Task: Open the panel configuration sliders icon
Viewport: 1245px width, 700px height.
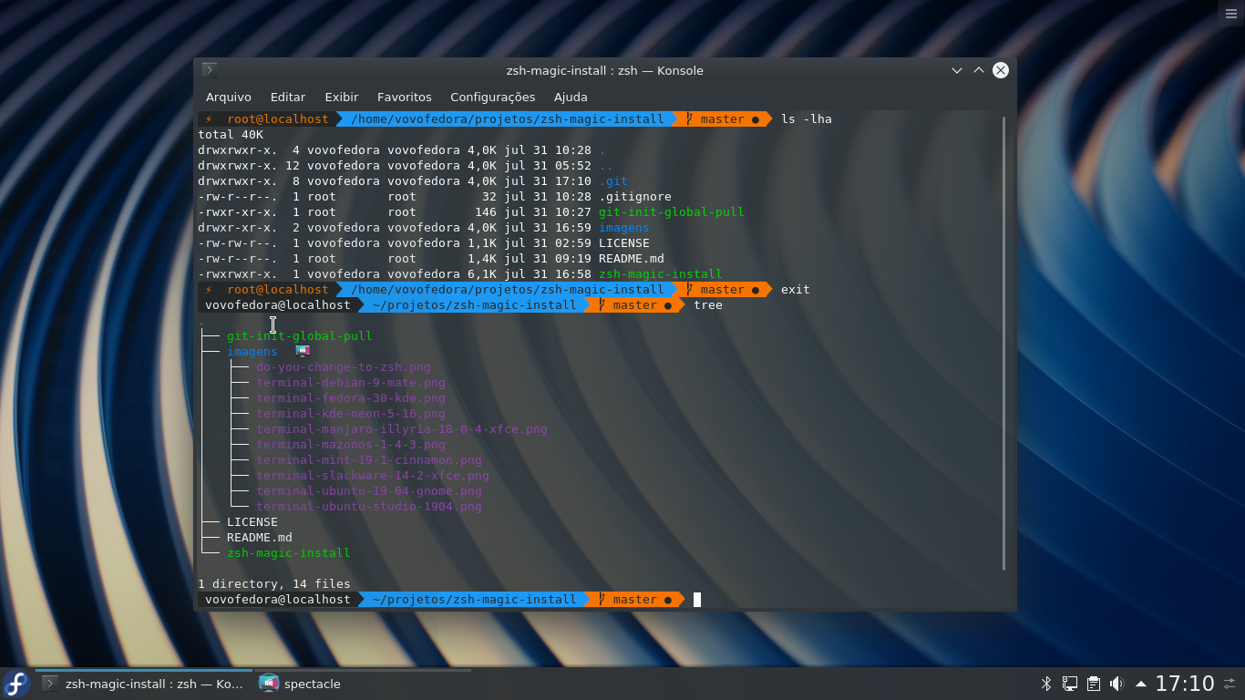Action: 1230,683
